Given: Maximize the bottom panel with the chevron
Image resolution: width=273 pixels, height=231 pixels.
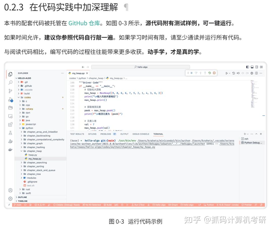Looking at the screenshot, I should tap(257, 134).
